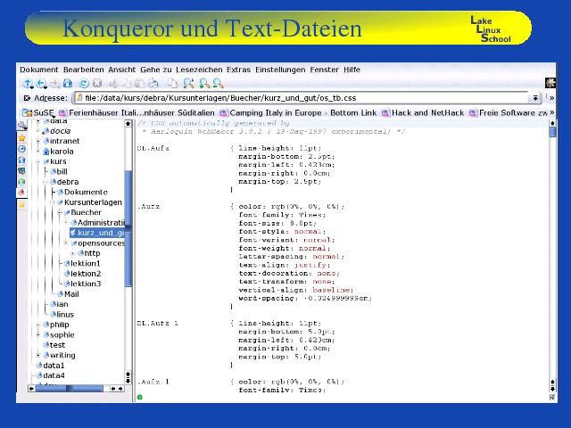Collapse the kurs folder in tree

click(37, 161)
